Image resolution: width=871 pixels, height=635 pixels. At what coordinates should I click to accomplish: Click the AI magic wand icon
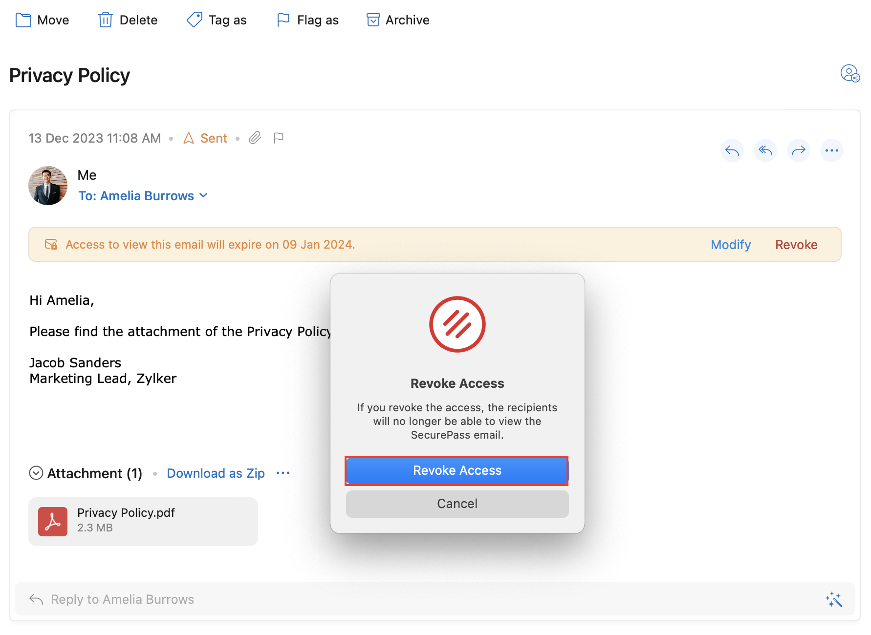[x=833, y=599]
